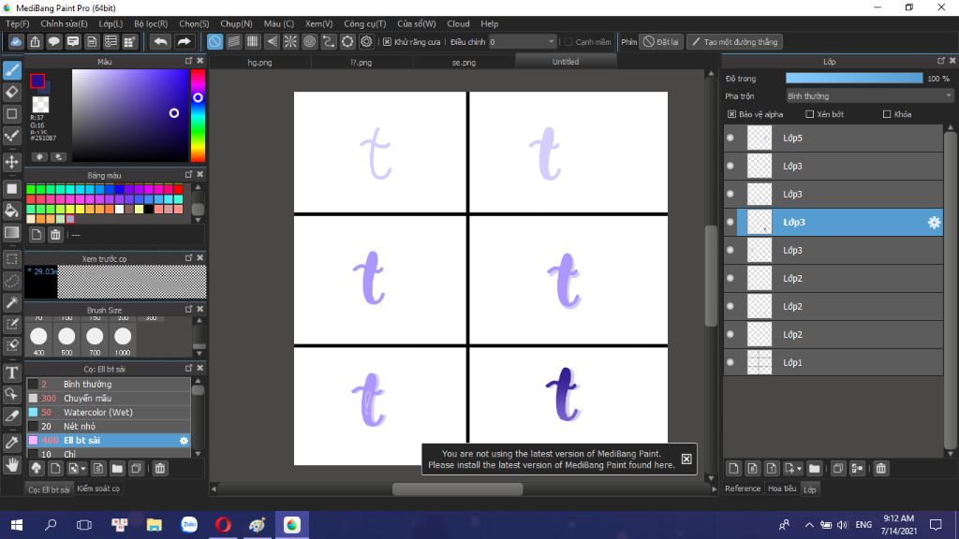Viewport: 959px width, 539px height.
Task: Select the Eraser tool
Action: pos(12,92)
